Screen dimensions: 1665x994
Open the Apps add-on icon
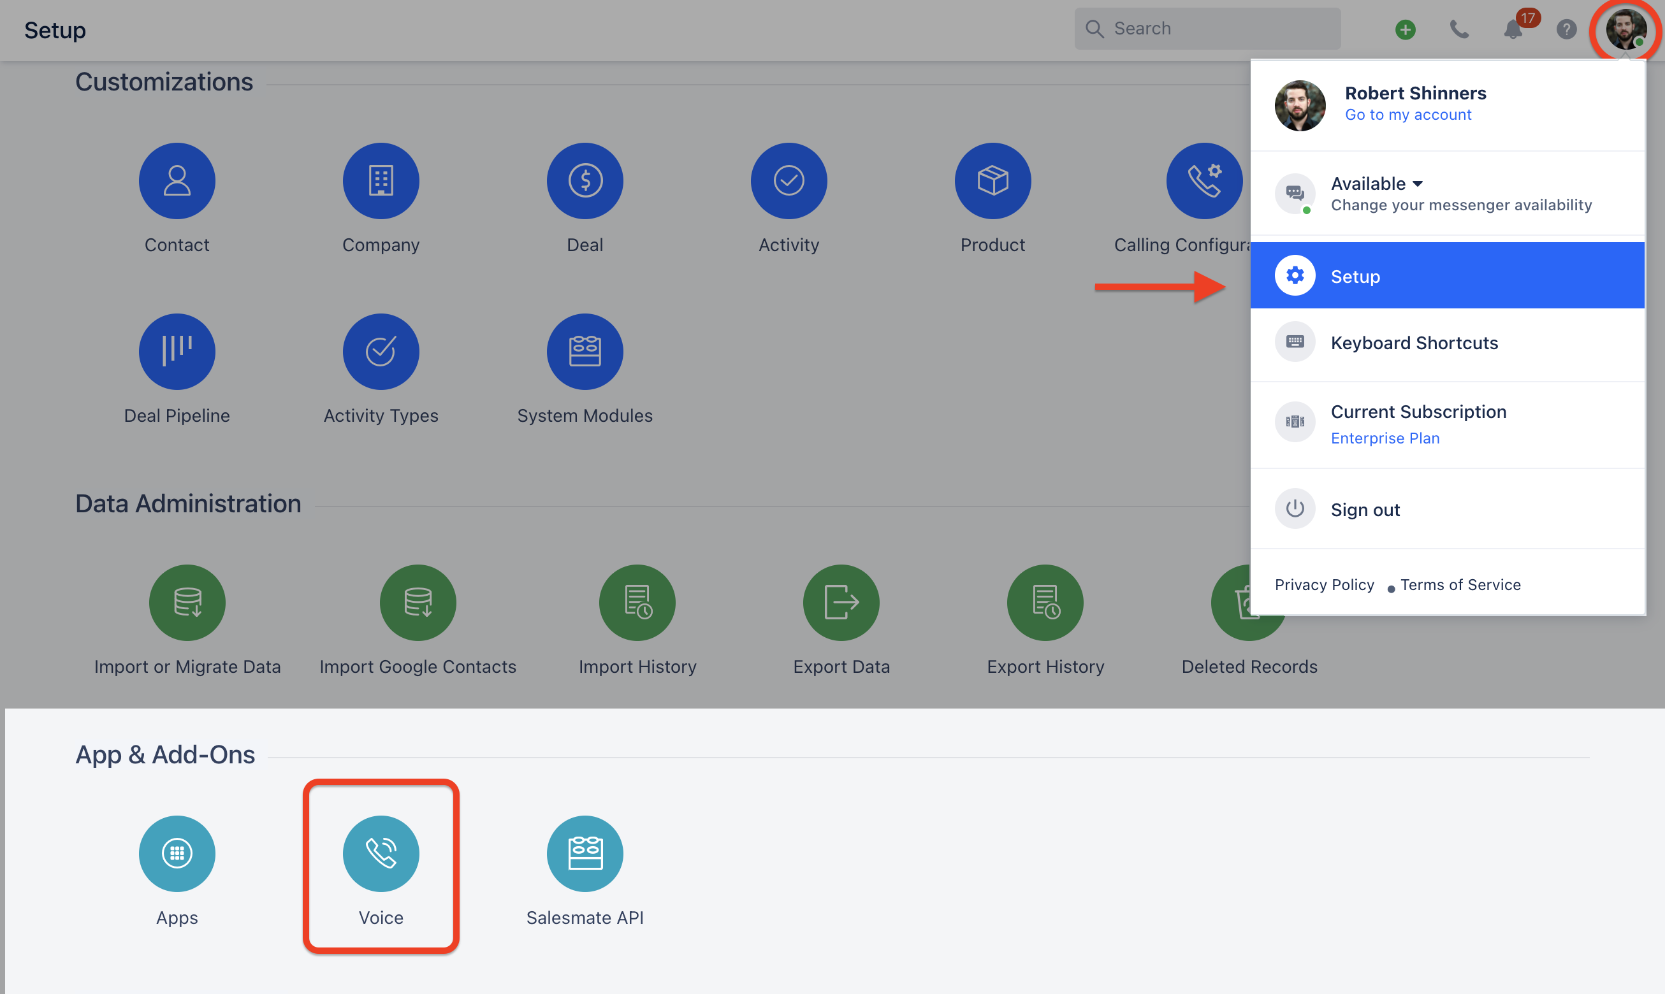click(x=177, y=853)
